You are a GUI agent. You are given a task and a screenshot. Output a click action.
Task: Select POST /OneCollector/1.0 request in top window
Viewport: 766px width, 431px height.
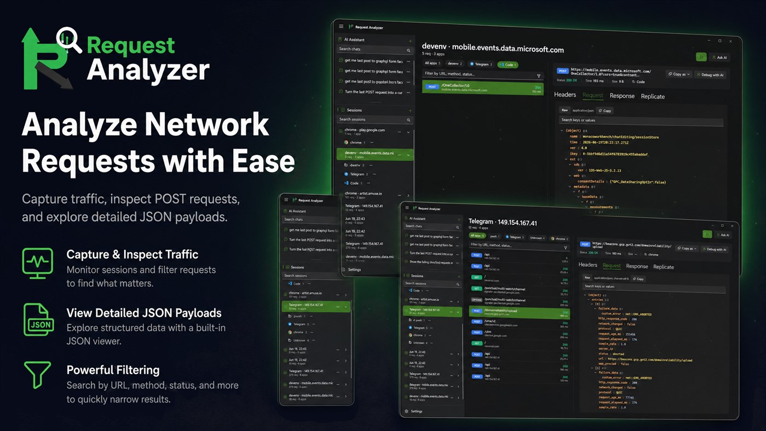pyautogui.click(x=482, y=88)
